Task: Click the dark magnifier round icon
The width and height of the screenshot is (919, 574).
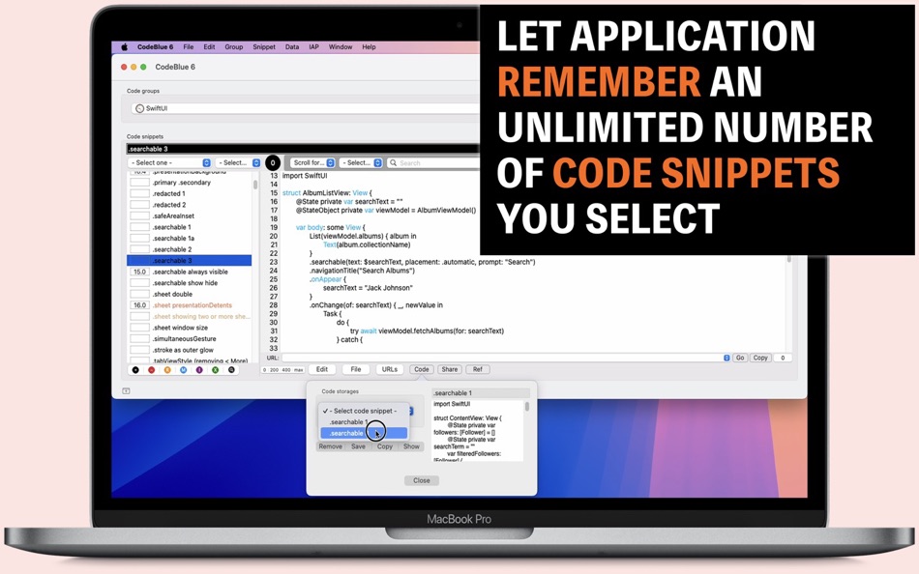Action: (x=231, y=370)
